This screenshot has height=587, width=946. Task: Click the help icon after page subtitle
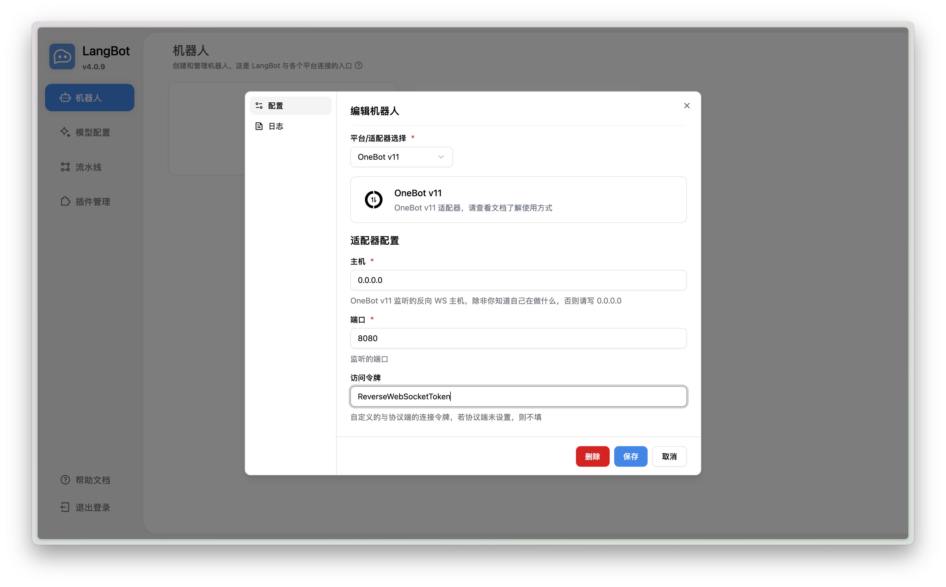[x=359, y=66]
